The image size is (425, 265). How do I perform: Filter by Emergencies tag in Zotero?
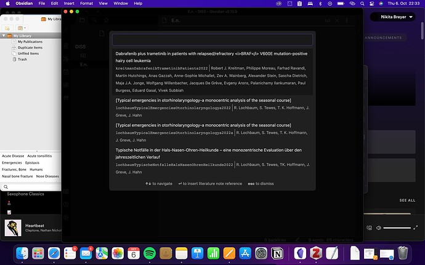pyautogui.click(x=12, y=163)
